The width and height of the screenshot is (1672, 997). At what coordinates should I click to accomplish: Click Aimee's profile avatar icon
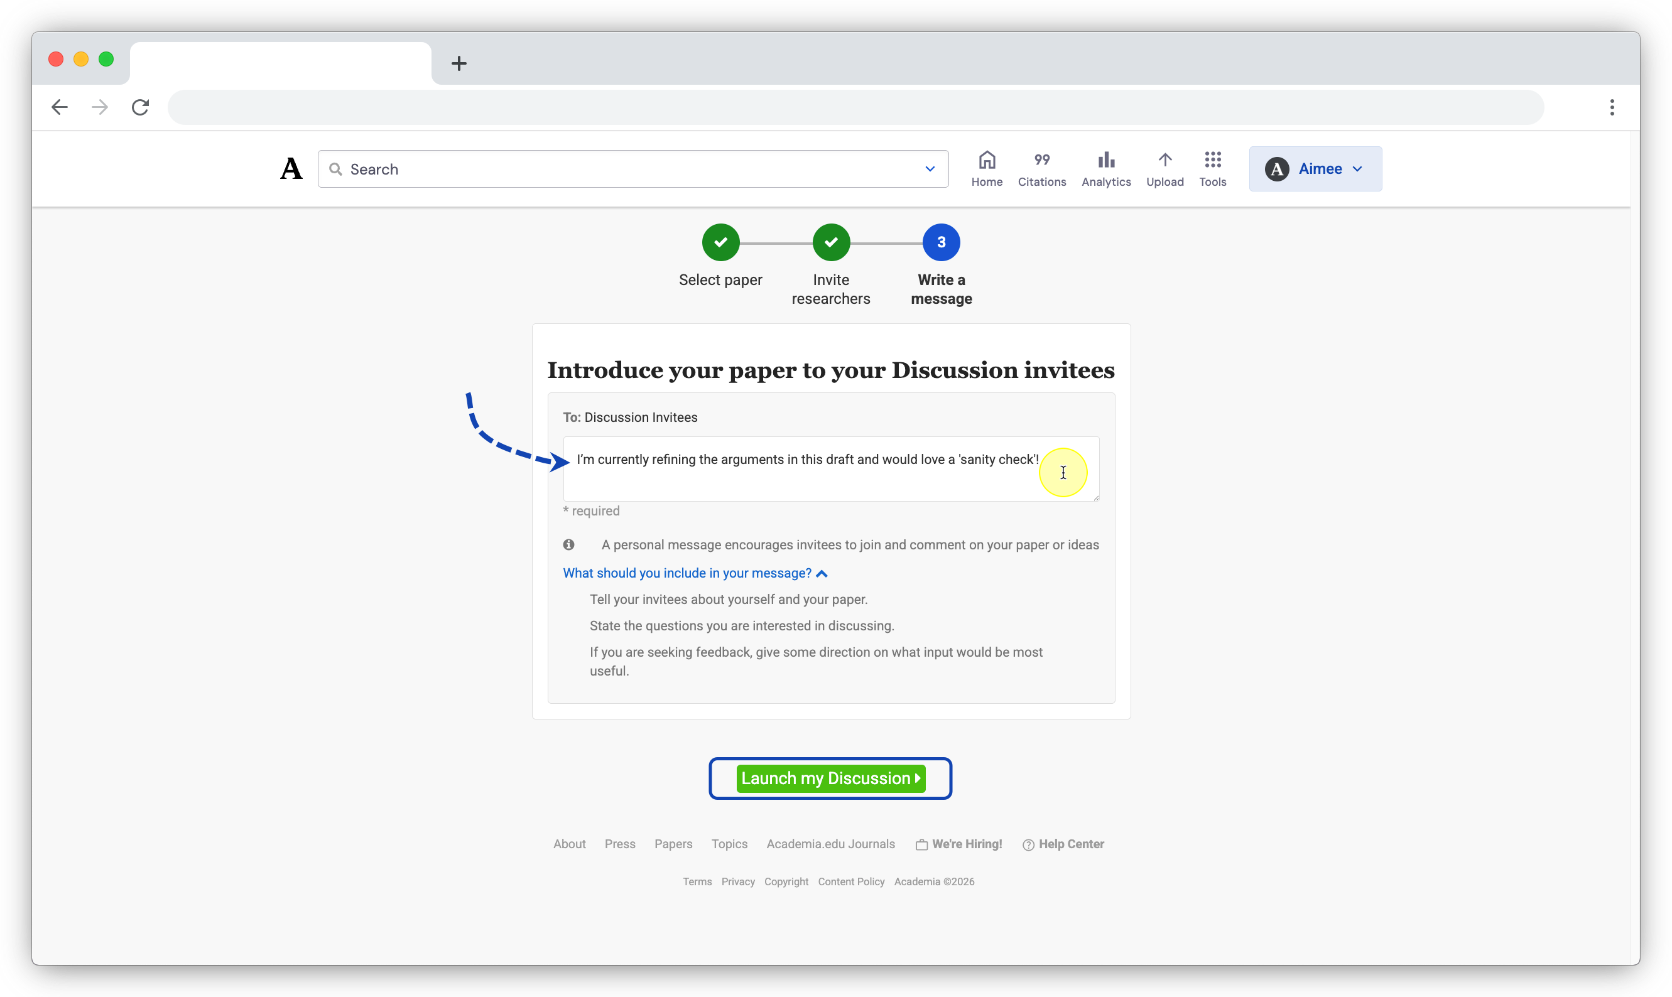coord(1277,169)
